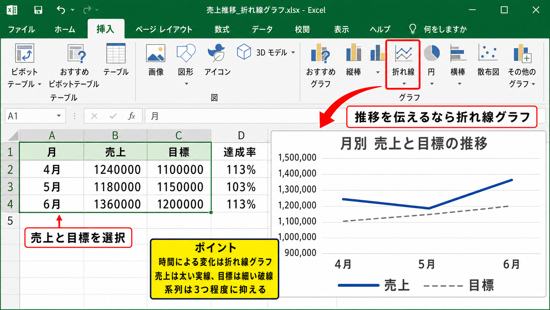Screen dimensions: 550x310
Task: Click the 1,500,000 axis label
Action: [297, 157]
